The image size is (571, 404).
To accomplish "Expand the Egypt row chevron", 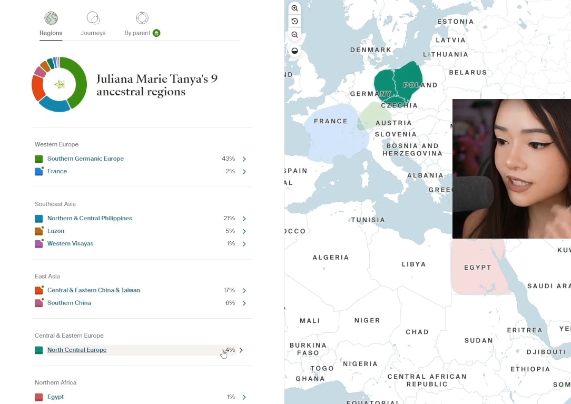I will (x=244, y=397).
